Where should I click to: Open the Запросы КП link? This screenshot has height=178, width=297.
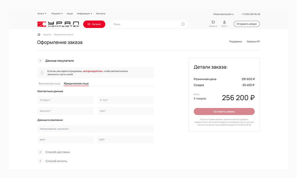coord(253,42)
